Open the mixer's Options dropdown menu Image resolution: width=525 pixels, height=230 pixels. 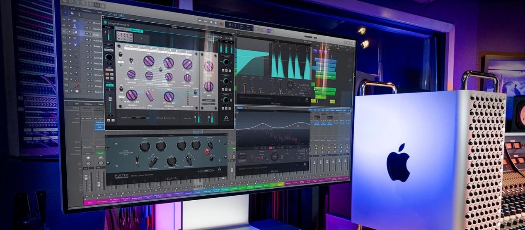(88, 104)
